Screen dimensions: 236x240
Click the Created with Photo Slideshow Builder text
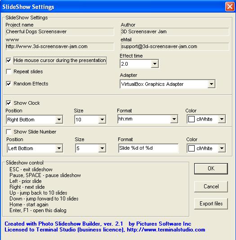tap(98, 224)
